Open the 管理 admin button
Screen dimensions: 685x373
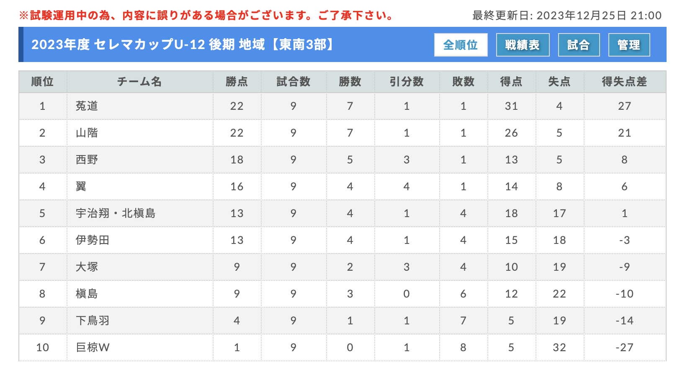(x=629, y=45)
